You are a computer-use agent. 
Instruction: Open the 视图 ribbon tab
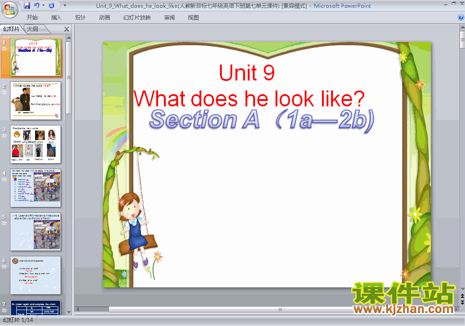[193, 17]
